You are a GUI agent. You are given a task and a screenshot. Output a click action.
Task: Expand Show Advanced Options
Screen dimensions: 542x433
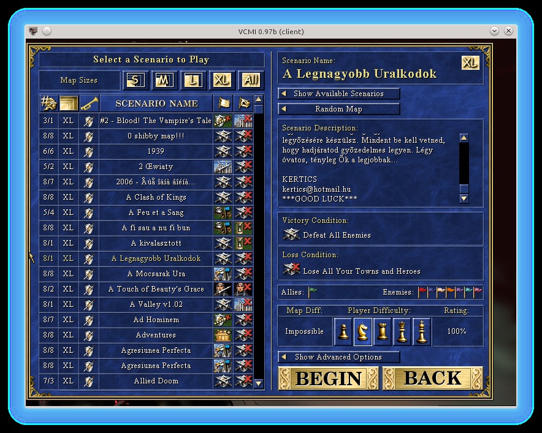coord(338,357)
